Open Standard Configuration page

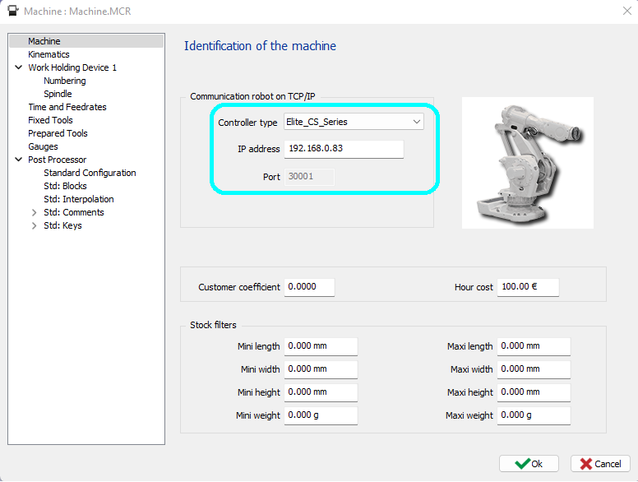point(90,173)
